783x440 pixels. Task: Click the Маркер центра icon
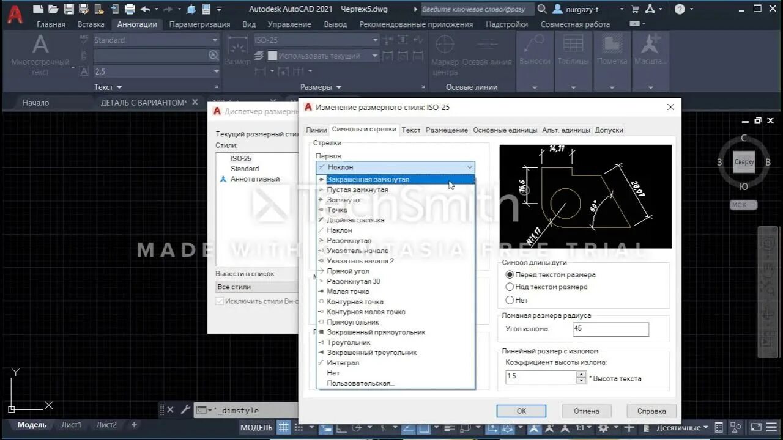pyautogui.click(x=445, y=45)
